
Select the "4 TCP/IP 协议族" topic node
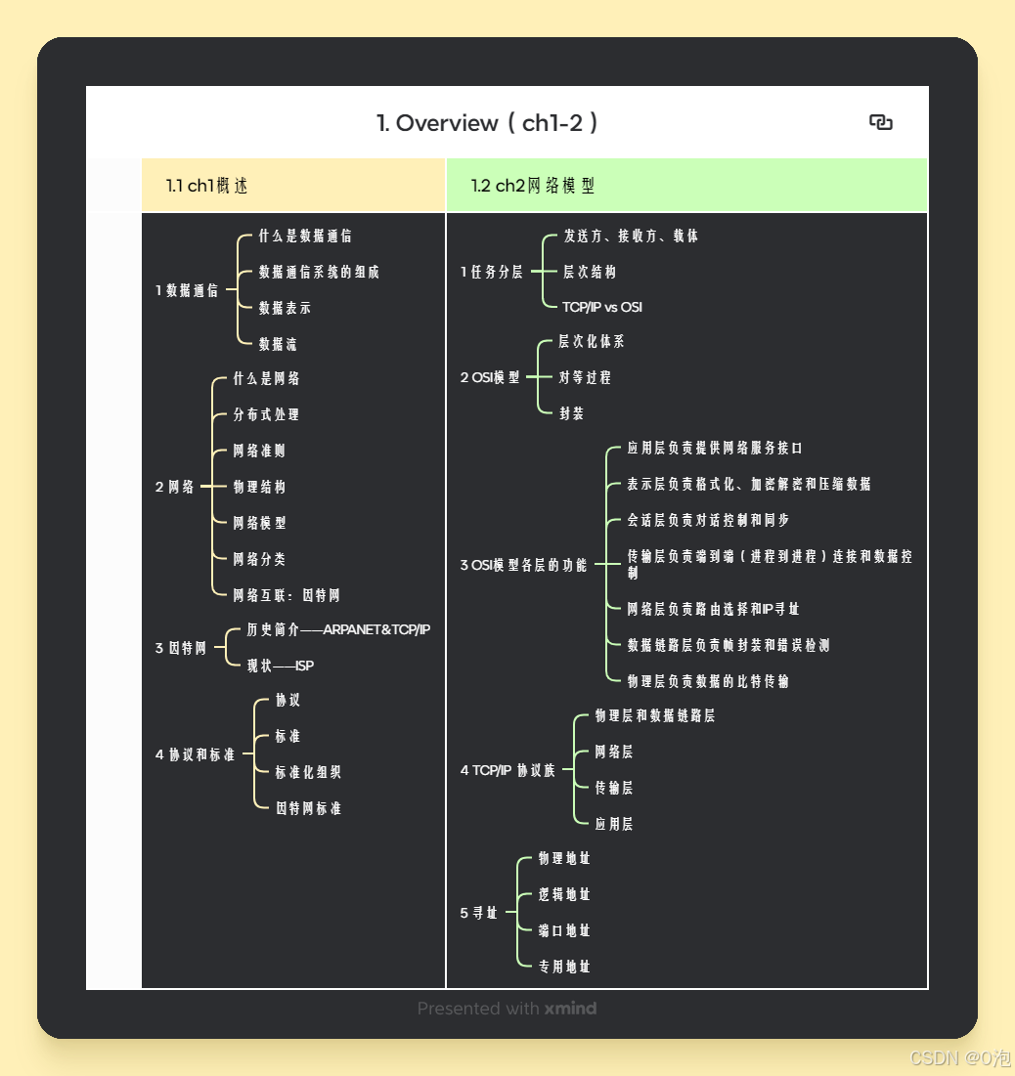pyautogui.click(x=507, y=770)
